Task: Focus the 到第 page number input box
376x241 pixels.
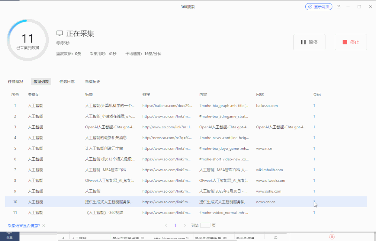Action: (205, 225)
